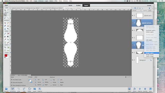Click Distribute Middle button
Screen dimensions: 165x93
point(61,82)
